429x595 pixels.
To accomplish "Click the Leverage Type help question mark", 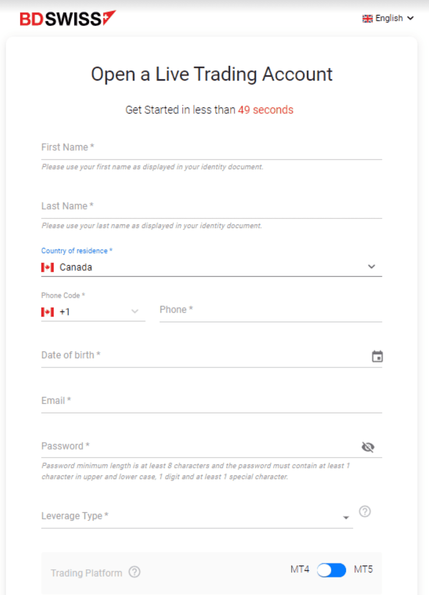I will [x=365, y=512].
